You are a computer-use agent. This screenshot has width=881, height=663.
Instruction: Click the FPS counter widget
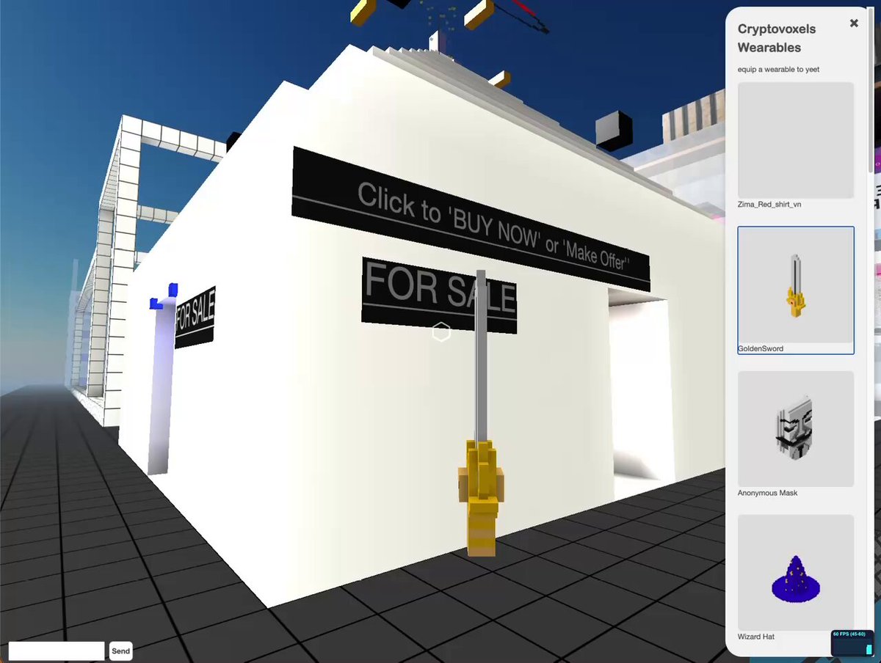pyautogui.click(x=852, y=642)
